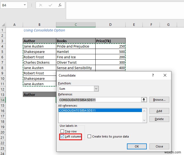
Task: Expand the Name Box dropdown arrow
Action: (25, 5)
